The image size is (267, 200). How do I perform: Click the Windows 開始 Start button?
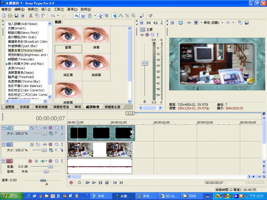[x=10, y=196]
